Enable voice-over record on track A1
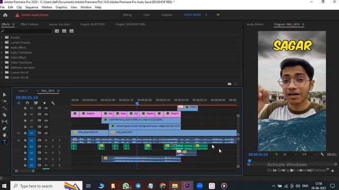This screenshot has height=190, width=339. pos(59,140)
